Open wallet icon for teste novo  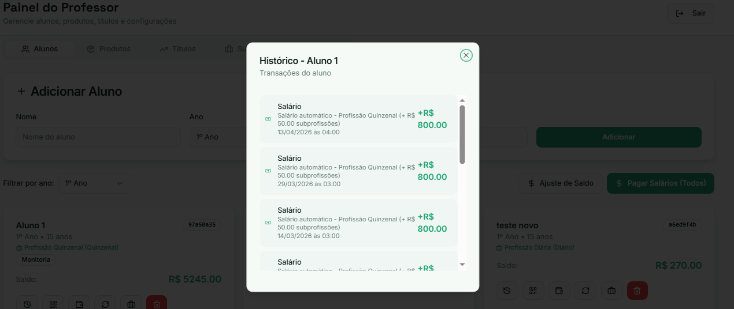[559, 291]
